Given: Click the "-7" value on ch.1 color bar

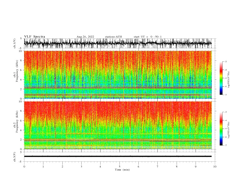Looking at the screenshot, I should pyautogui.click(x=226, y=95).
